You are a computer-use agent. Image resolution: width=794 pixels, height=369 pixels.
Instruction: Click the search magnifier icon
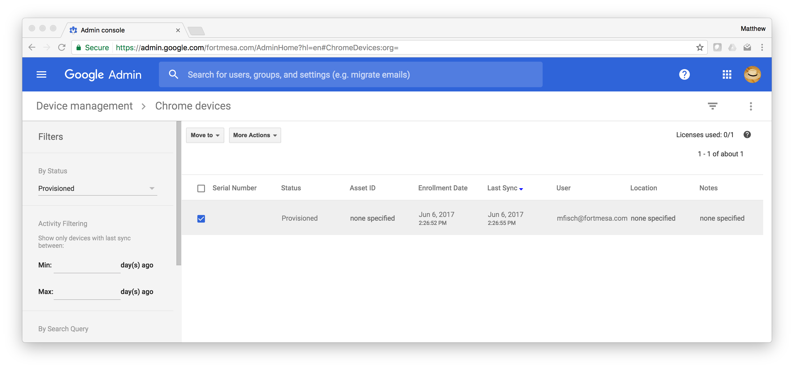[x=174, y=74]
